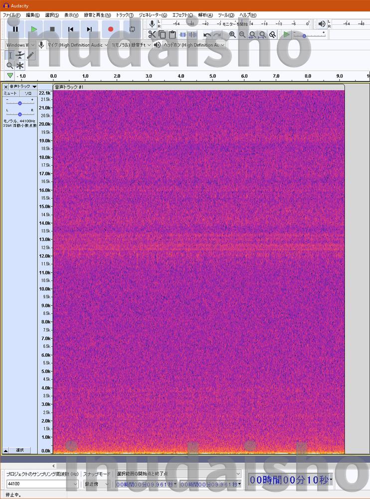Skip to start of track

point(71,29)
